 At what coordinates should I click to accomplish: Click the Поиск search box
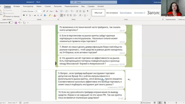click(x=94, y=2)
